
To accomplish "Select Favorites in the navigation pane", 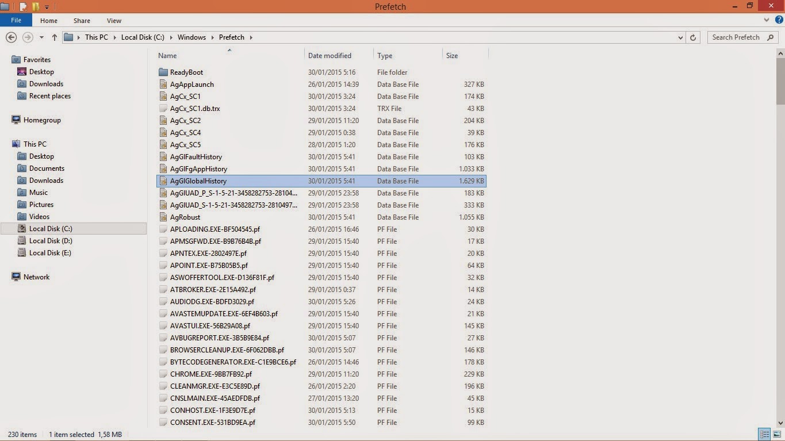I will [x=37, y=60].
